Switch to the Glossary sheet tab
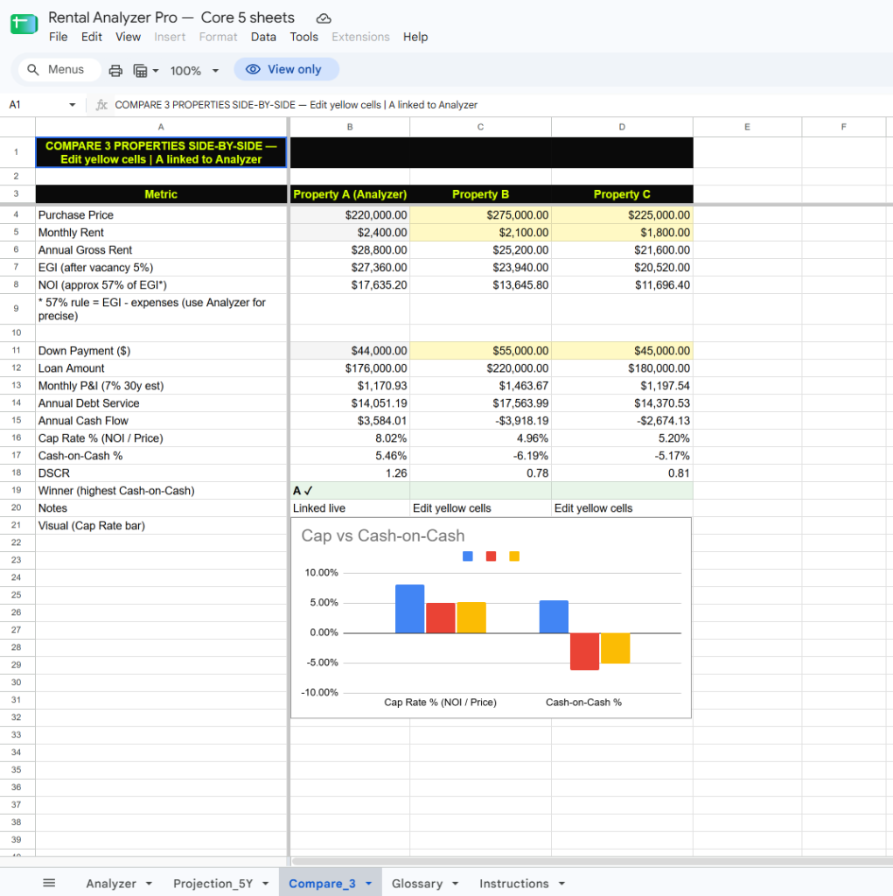893x896 pixels. click(417, 884)
